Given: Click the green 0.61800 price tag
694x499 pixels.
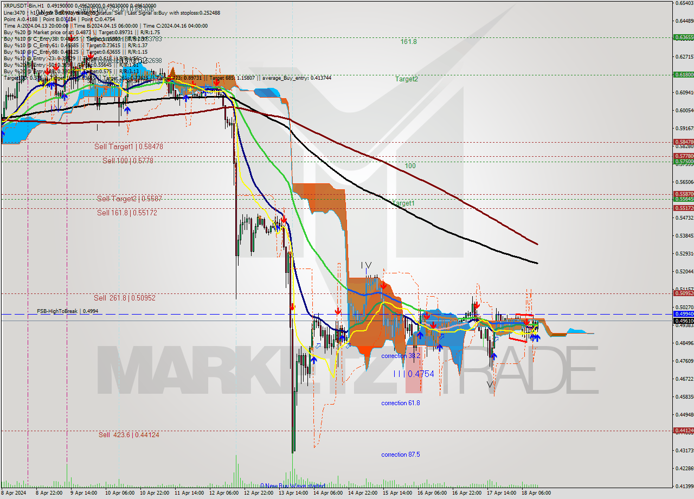Looking at the screenshot, I should (683, 75).
